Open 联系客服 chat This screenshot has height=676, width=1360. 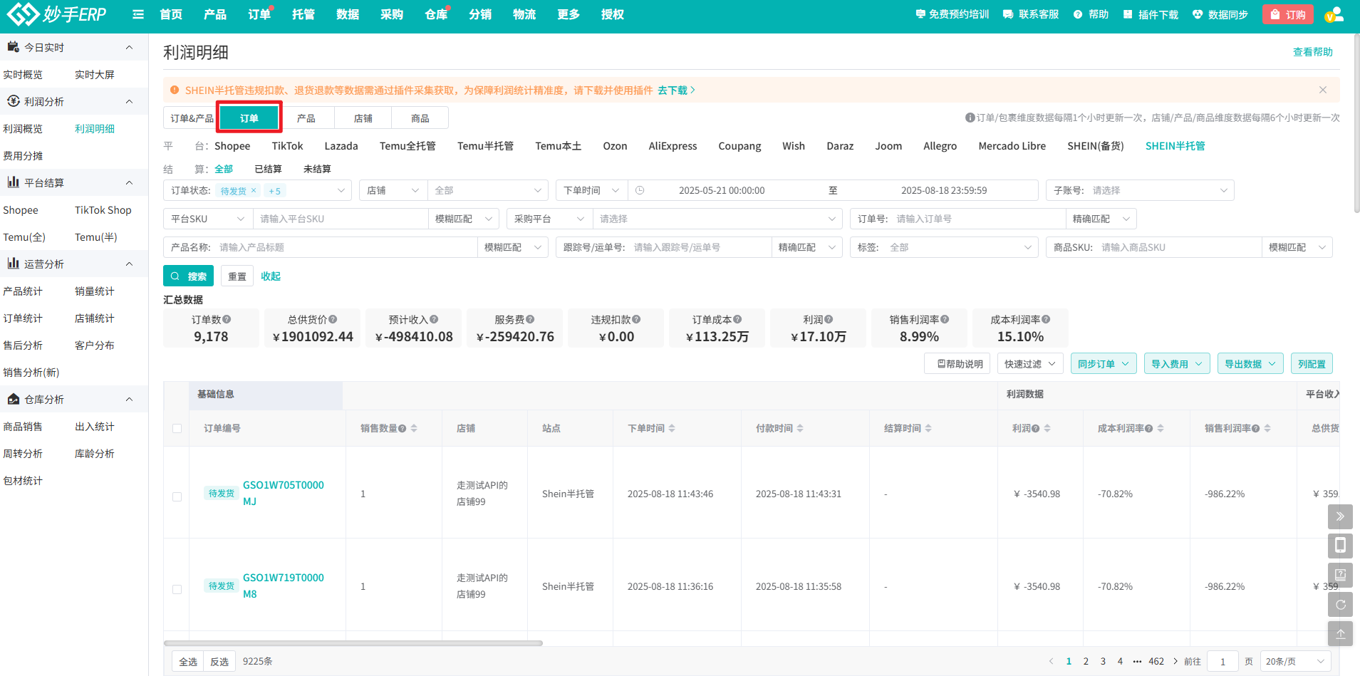(x=1031, y=14)
